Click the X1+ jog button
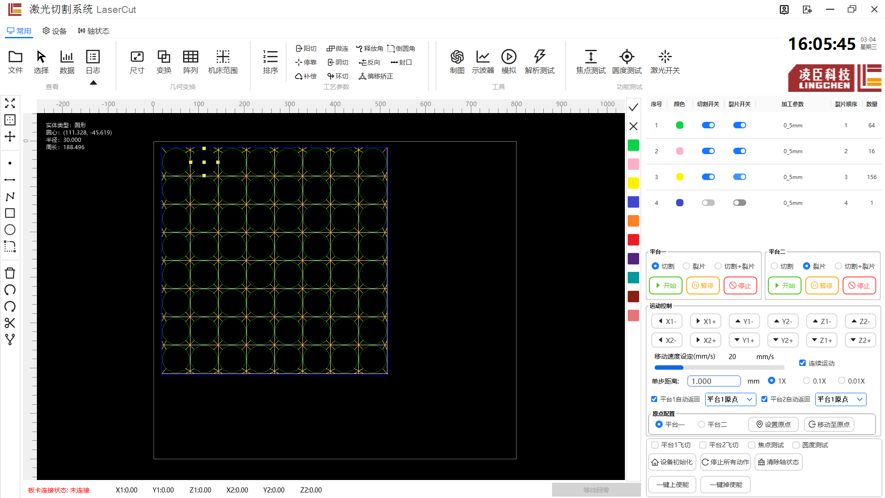Viewport: 885px width, 498px height. click(706, 321)
